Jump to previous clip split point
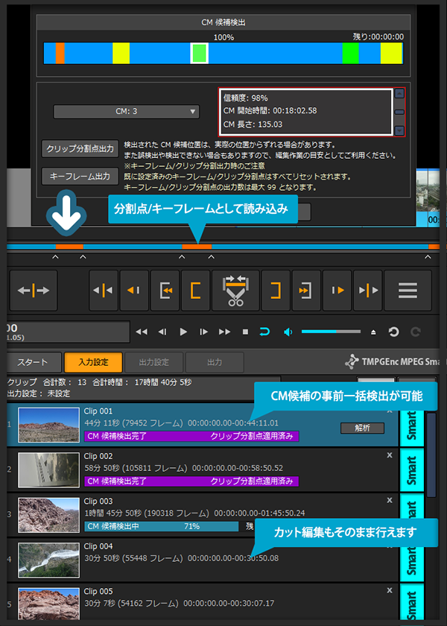Image resolution: width=447 pixels, height=626 pixels. [x=104, y=290]
